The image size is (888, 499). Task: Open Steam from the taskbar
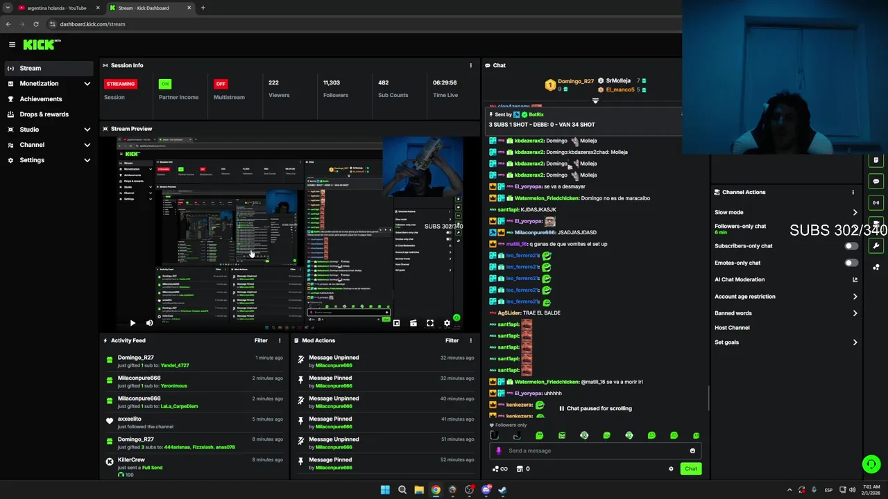(503, 490)
